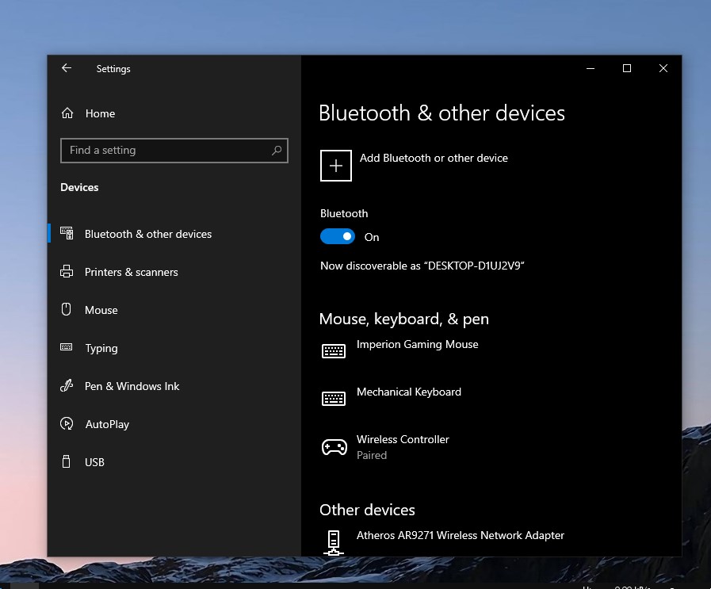Click the AutoPlay icon in the sidebar

68,424
